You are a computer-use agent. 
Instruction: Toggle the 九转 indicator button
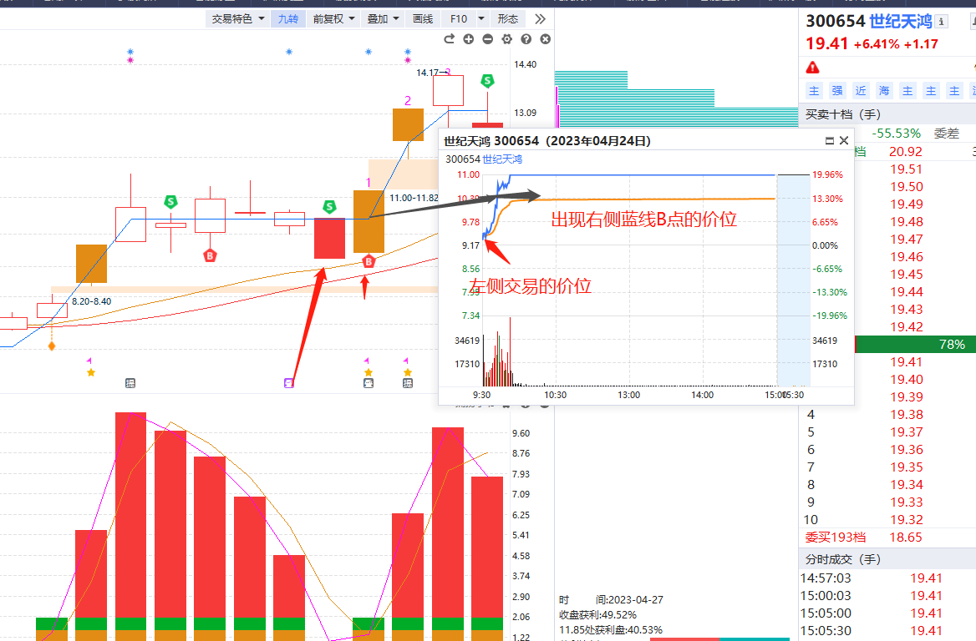coord(288,19)
